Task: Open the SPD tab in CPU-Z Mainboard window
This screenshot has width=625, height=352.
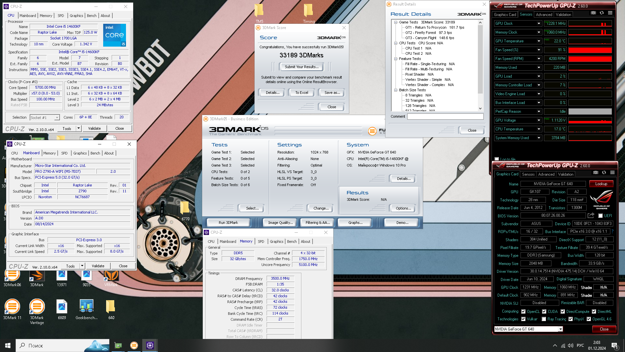Action: point(64,153)
